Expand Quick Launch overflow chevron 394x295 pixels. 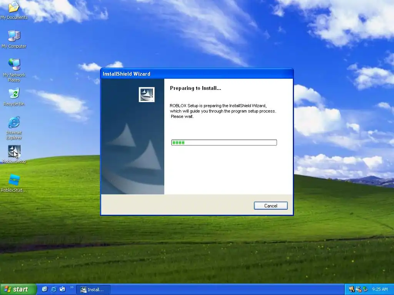pos(72,287)
